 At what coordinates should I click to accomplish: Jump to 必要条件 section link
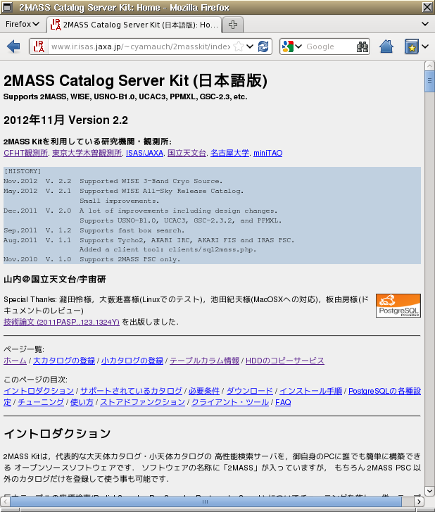pos(204,391)
